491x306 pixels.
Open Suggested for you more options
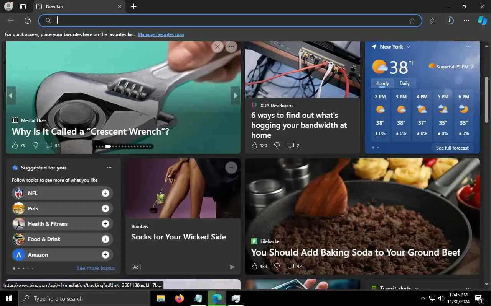(109, 168)
